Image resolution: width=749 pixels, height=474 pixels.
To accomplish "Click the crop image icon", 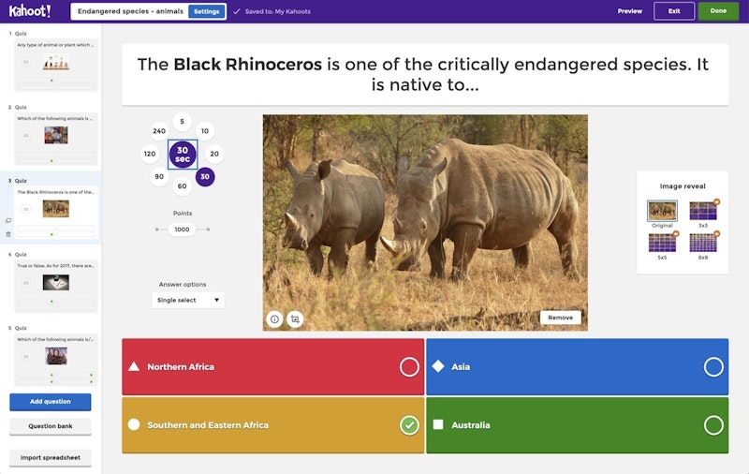I will tap(295, 318).
